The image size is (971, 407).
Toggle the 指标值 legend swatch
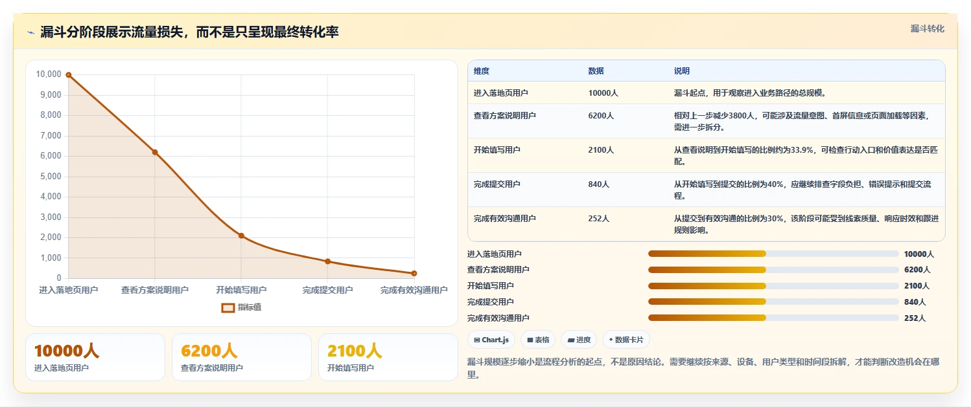(228, 307)
